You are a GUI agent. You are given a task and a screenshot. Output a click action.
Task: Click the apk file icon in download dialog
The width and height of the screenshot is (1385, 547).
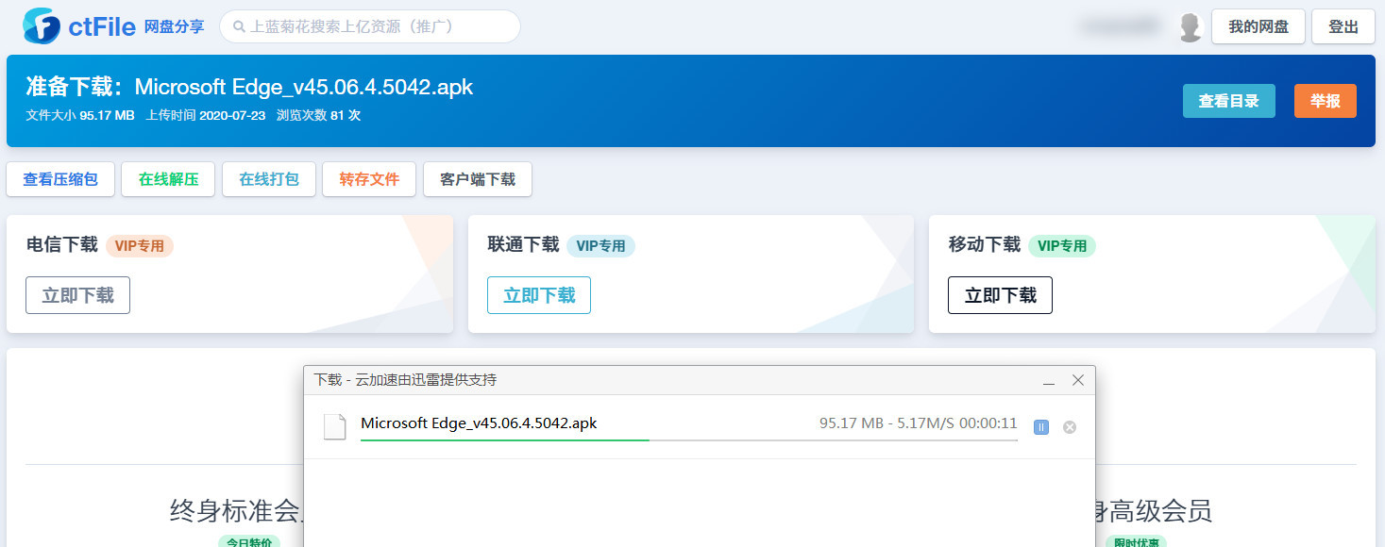point(335,426)
